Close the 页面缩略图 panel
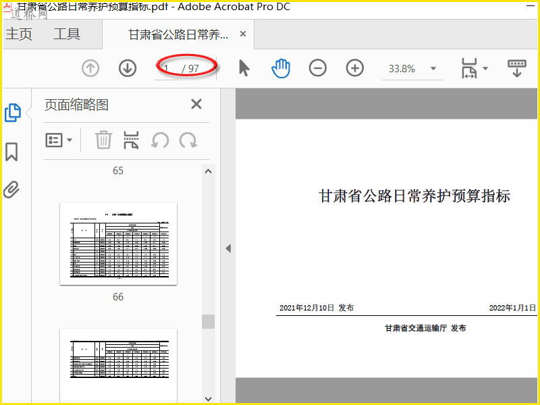 [196, 104]
